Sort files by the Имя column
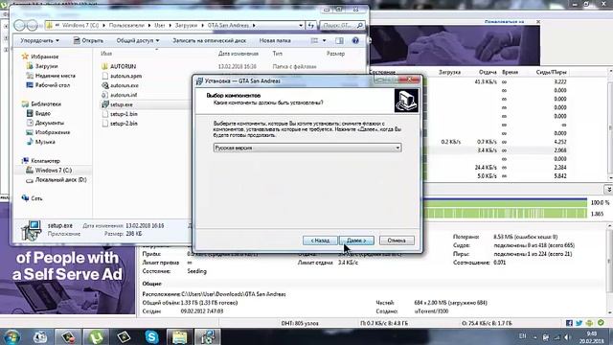The image size is (613, 345). (106, 54)
